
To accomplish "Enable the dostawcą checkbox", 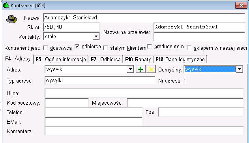I will click(x=45, y=48).
